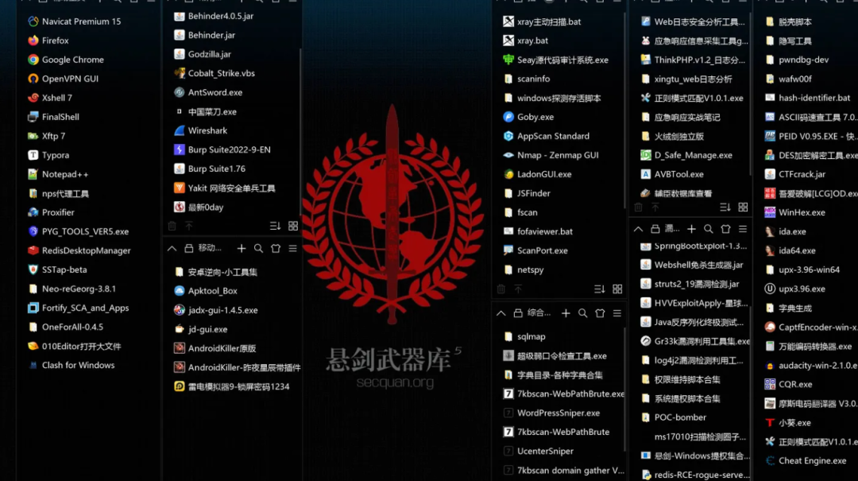Viewport: 858px width, 481px height.
Task: Change skin of the 移动 panel
Action: [x=276, y=249]
